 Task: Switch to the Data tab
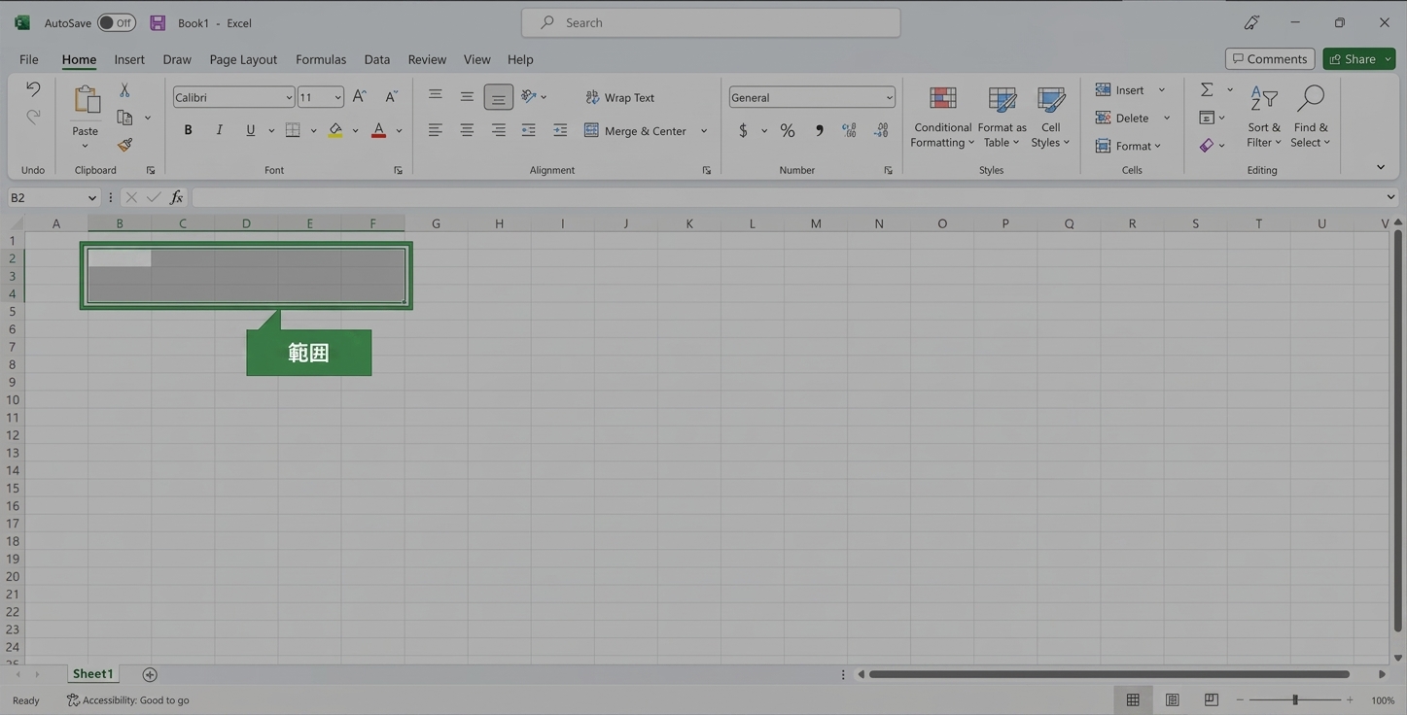pos(377,59)
